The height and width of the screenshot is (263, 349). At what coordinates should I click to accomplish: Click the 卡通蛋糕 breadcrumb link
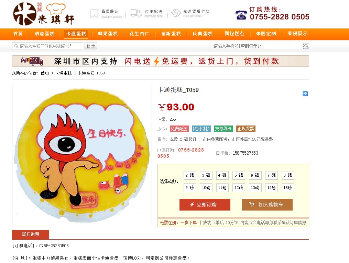pos(63,73)
